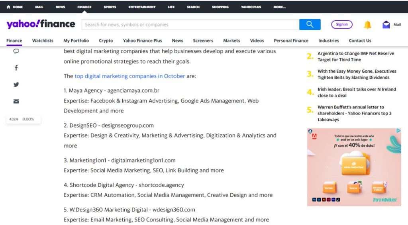408x225 pixels.
Task: Click the comments speech bubble icon
Action: coord(16,51)
